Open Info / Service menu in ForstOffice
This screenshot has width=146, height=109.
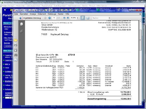click(x=102, y=6)
